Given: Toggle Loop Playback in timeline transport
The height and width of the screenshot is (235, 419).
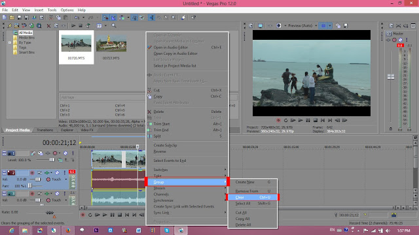Looking at the screenshot, I should (x=90, y=215).
